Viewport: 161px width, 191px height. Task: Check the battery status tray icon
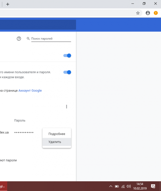click(x=117, y=186)
